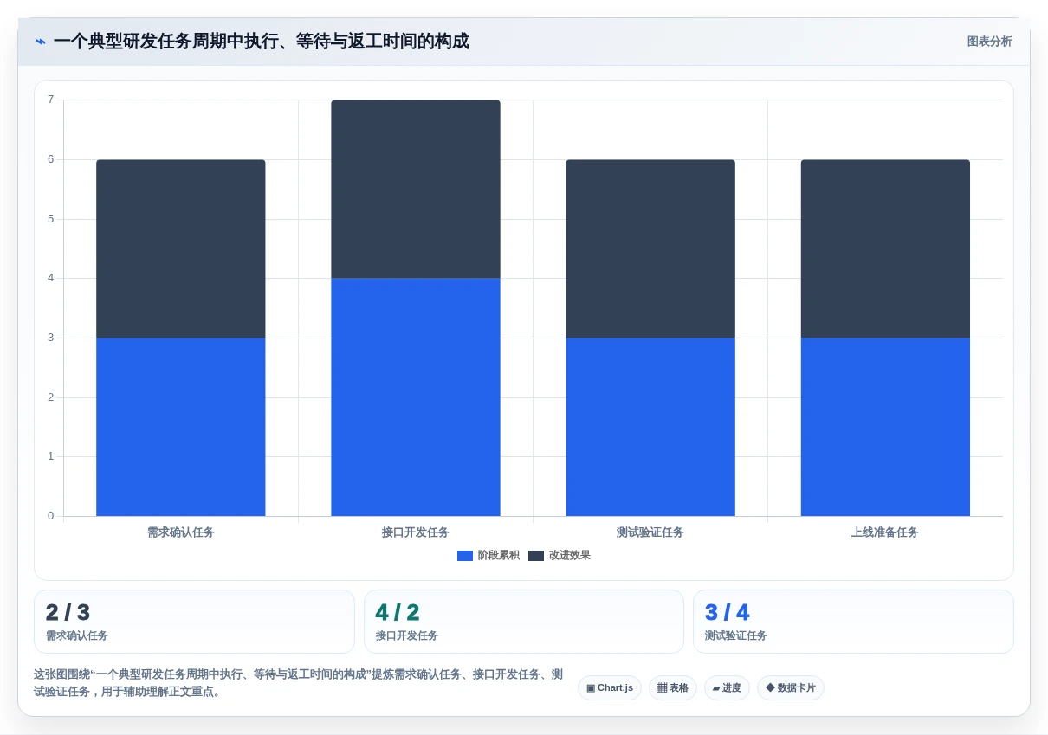Click the 接口开发任务 x-axis label
The image size is (1048, 735).
416,532
